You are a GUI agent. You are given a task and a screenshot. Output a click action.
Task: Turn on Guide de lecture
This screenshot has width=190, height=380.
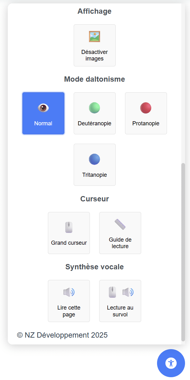pyautogui.click(x=120, y=243)
